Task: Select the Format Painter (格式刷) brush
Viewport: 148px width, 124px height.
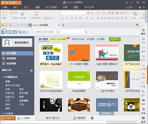Action: [22, 14]
